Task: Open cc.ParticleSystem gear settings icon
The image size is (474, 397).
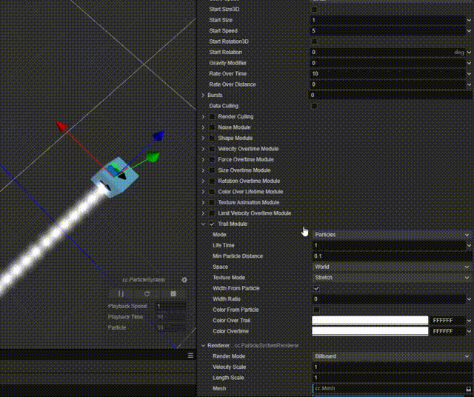Action: 184,280
